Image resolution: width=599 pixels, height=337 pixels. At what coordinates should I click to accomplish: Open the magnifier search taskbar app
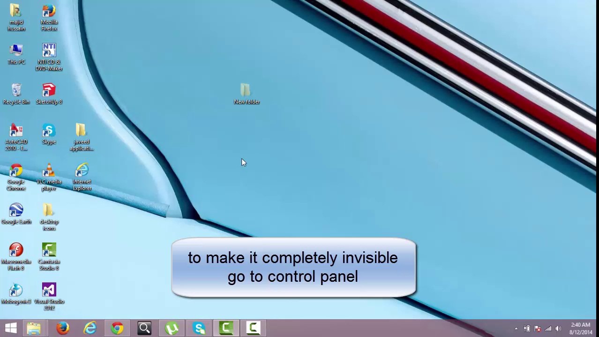pos(144,328)
